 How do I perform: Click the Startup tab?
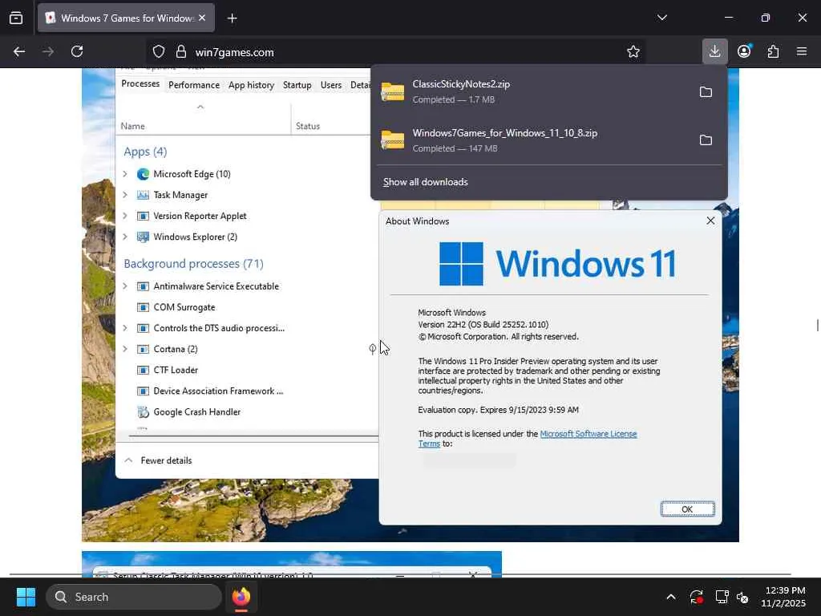click(x=297, y=85)
